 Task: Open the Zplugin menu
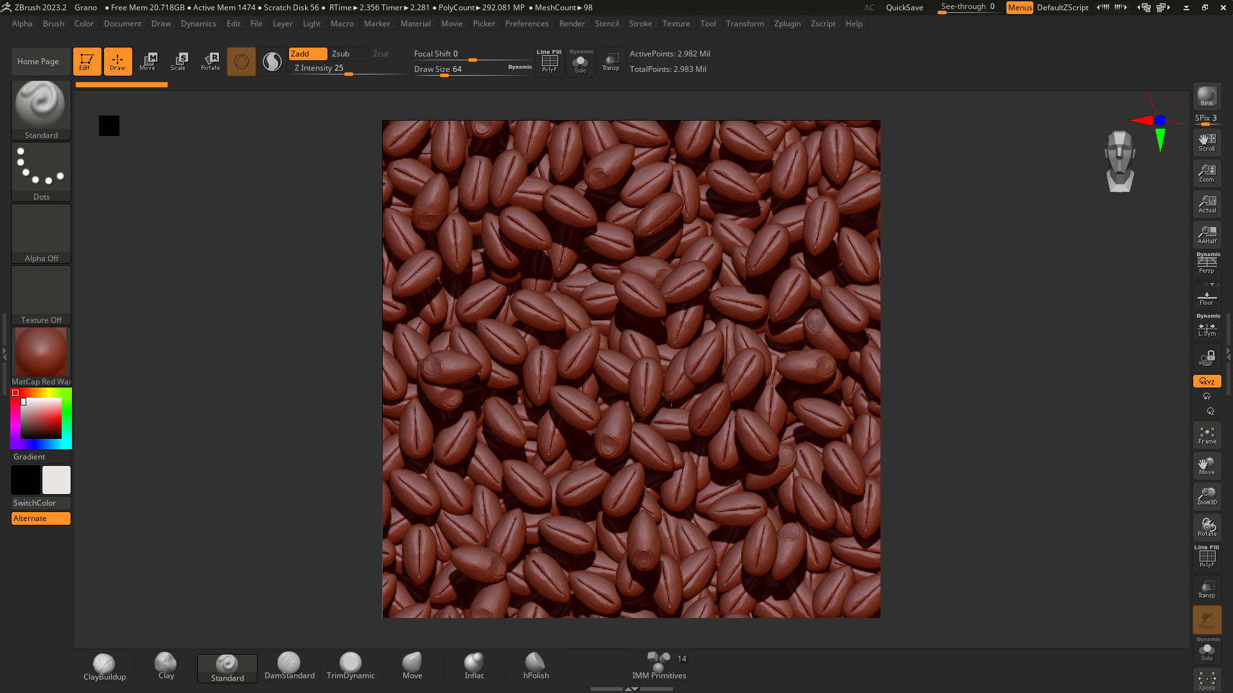(x=787, y=24)
